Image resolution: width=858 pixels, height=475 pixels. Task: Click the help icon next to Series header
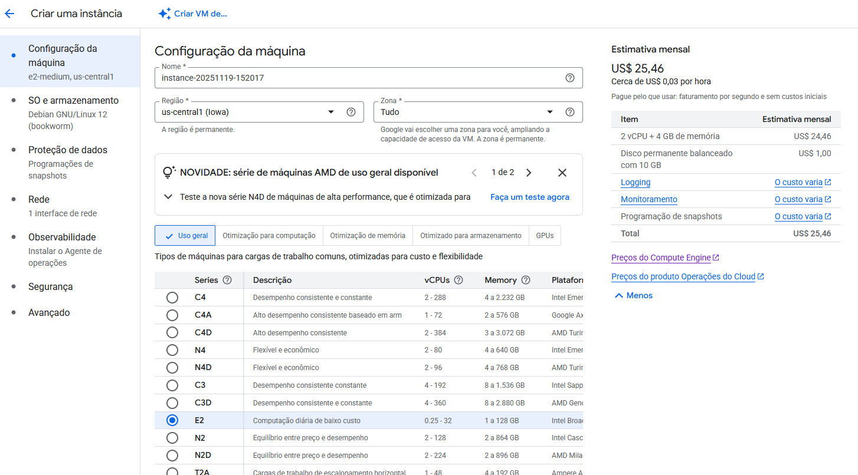(227, 280)
